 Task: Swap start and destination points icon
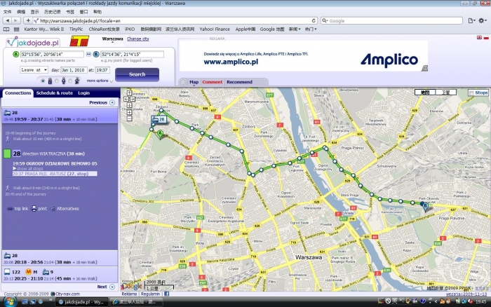[x=88, y=54]
